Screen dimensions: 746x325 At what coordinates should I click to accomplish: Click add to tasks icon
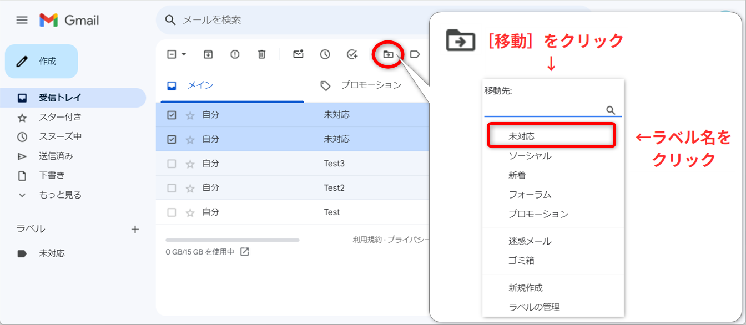pyautogui.click(x=352, y=54)
